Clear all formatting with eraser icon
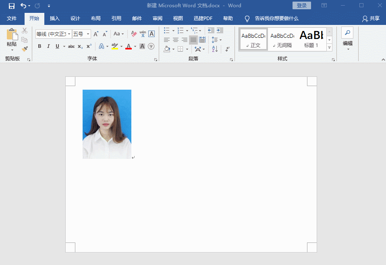Screen dimensions: 386x265 (134, 34)
